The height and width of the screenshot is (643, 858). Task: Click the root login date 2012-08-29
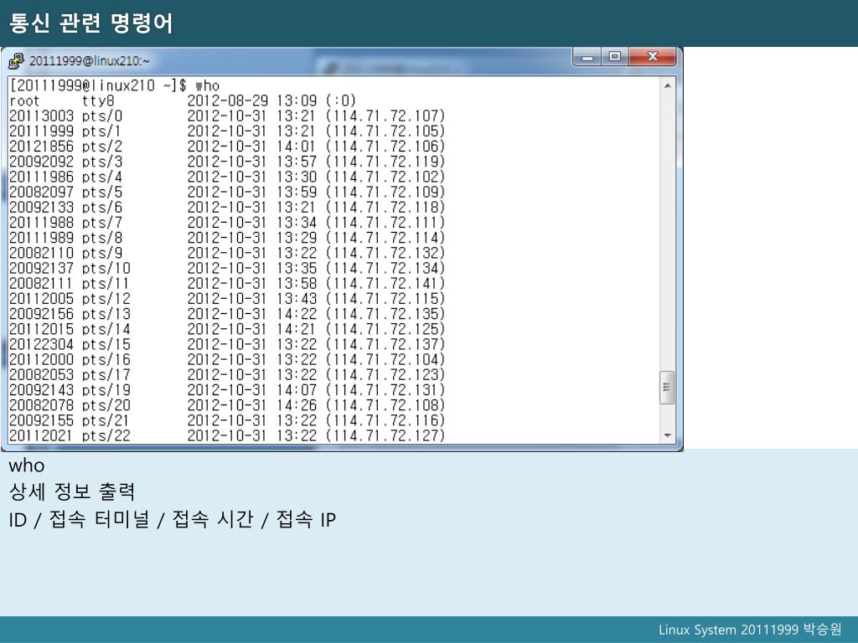click(x=228, y=100)
